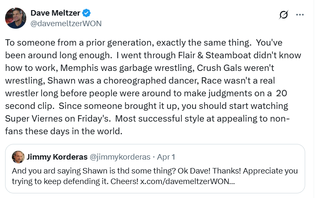This screenshot has height=198, width=320.
Task: Click the words "Super Viernes" in the tweet
Action: pos(33,119)
